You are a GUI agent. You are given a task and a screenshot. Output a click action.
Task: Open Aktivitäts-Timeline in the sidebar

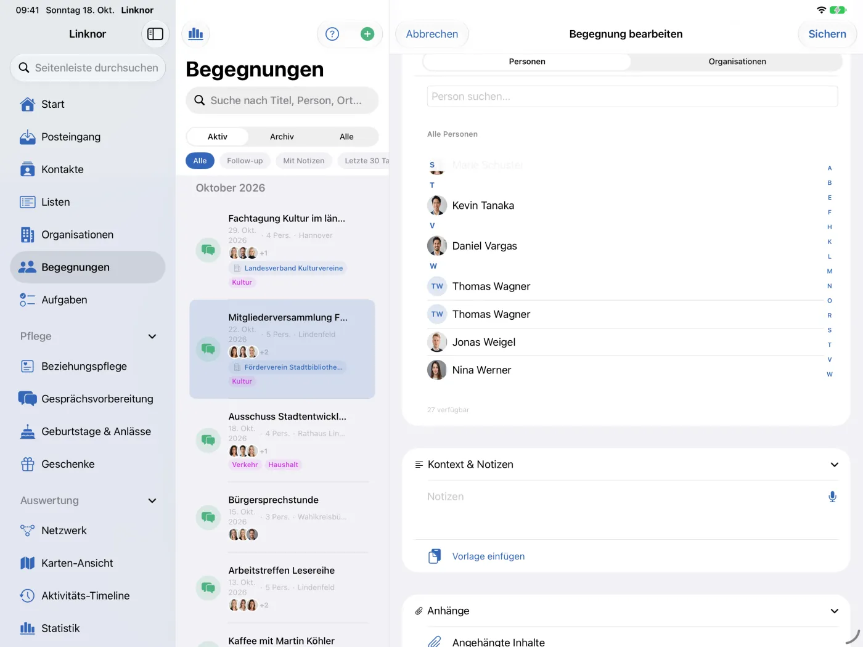coord(88,596)
